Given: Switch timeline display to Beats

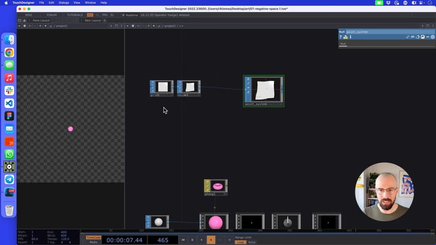Looking at the screenshot, I should click(93, 242).
